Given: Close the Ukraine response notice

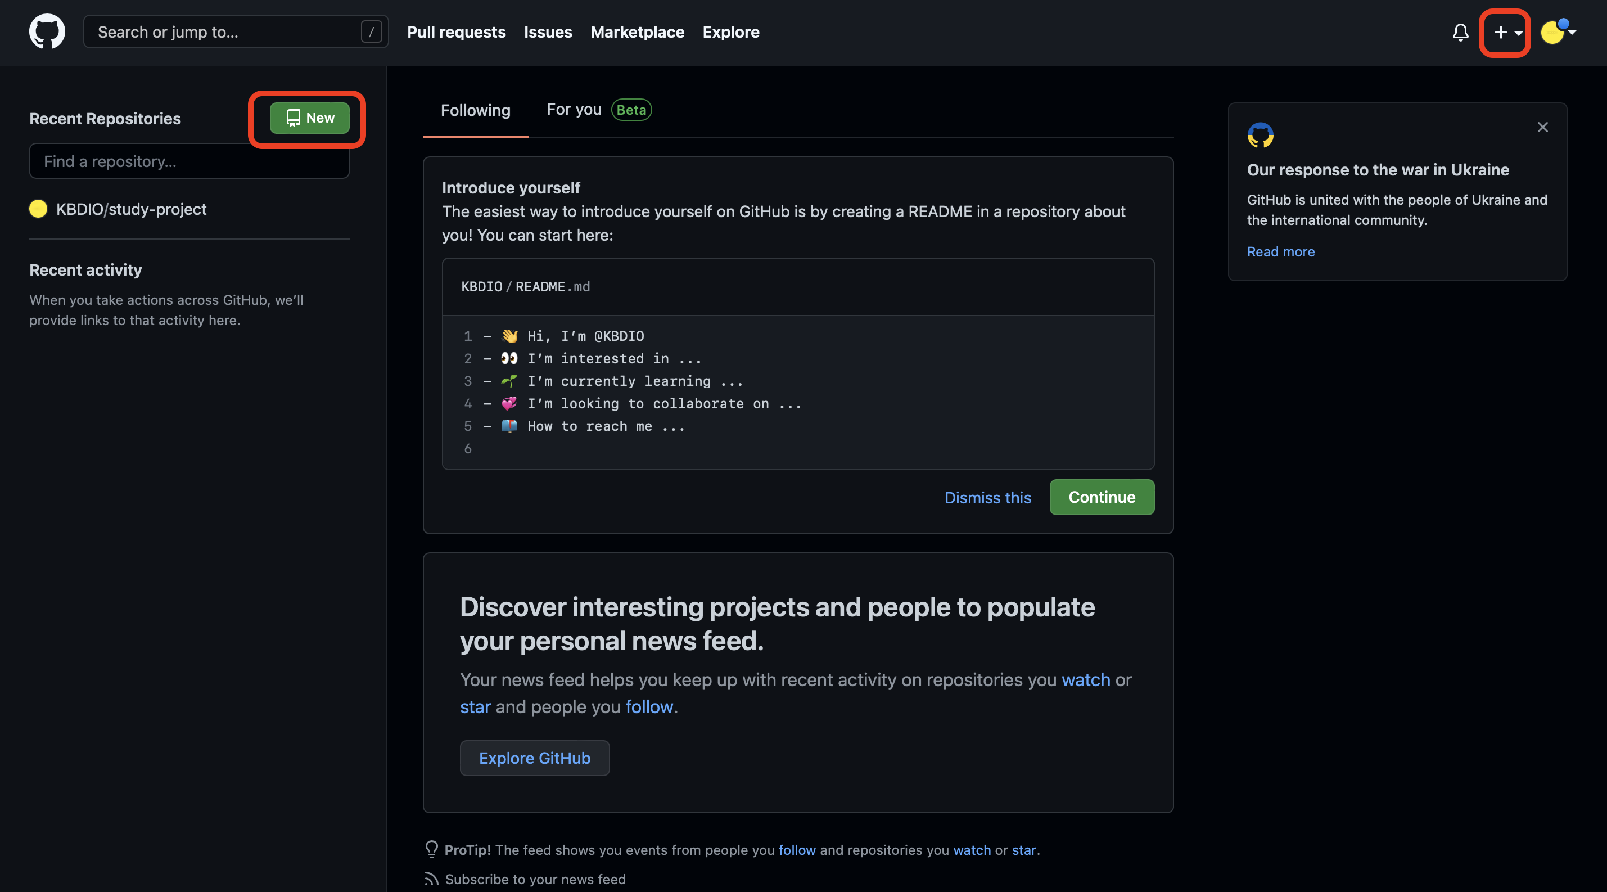Looking at the screenshot, I should tap(1543, 127).
